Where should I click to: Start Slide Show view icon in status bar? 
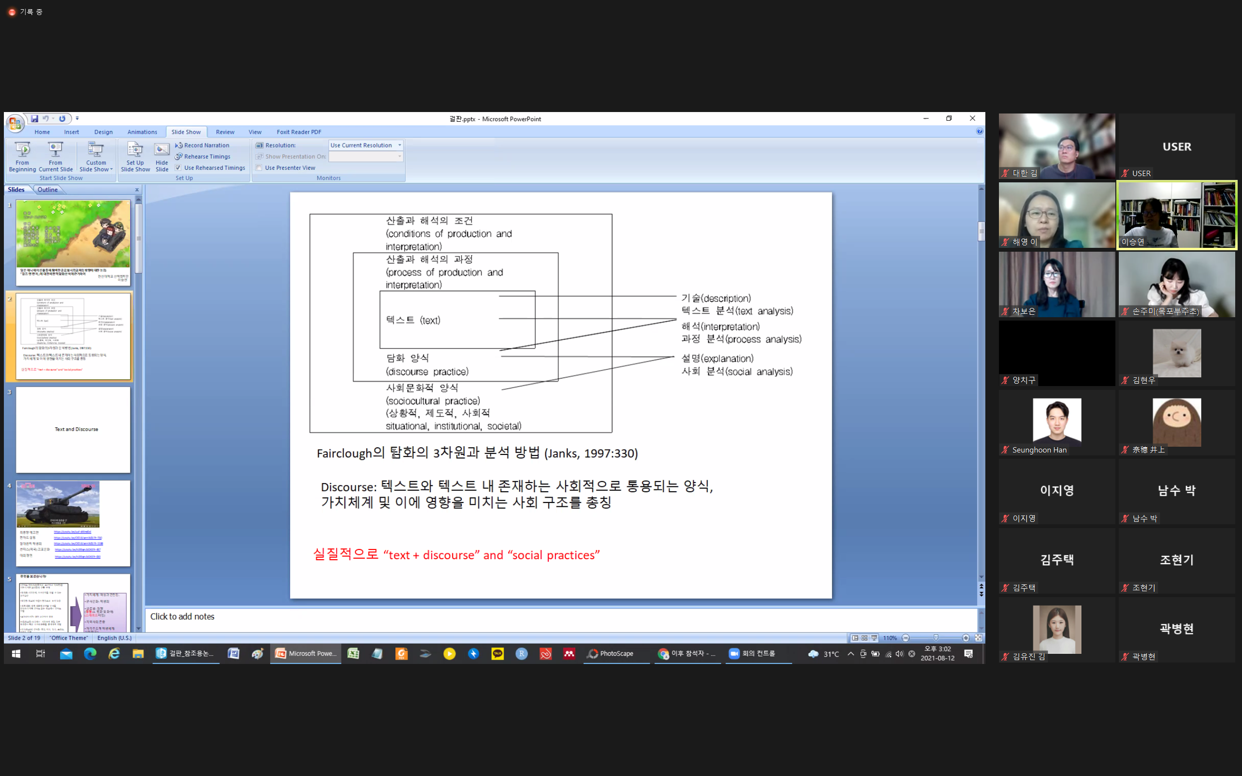[x=875, y=638]
